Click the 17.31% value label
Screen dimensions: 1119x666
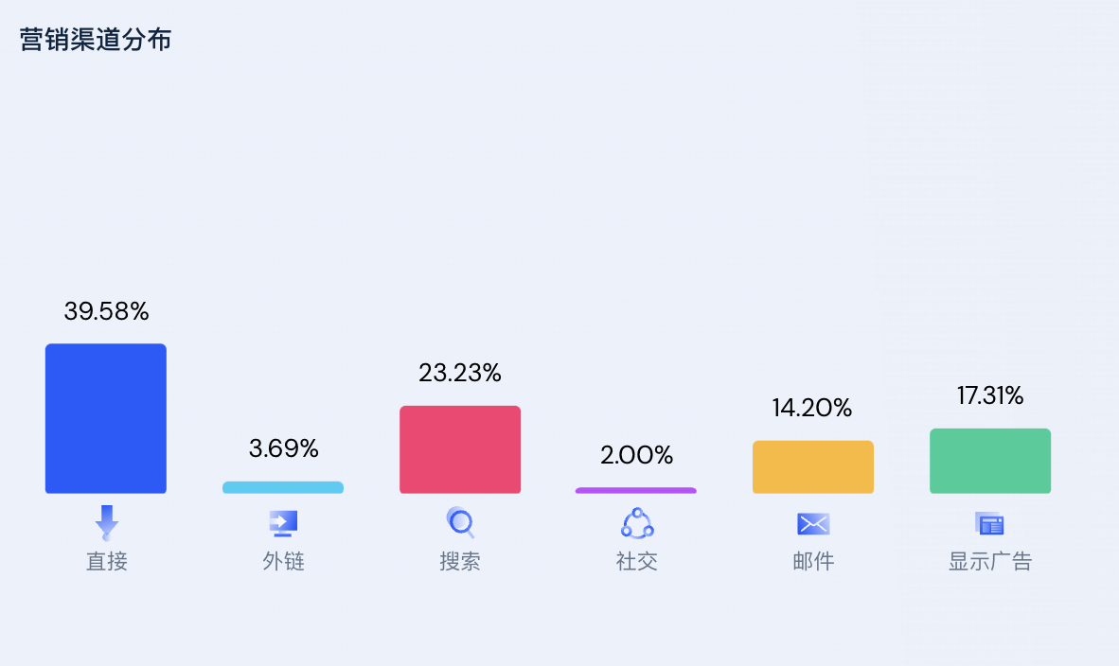pyautogui.click(x=990, y=395)
